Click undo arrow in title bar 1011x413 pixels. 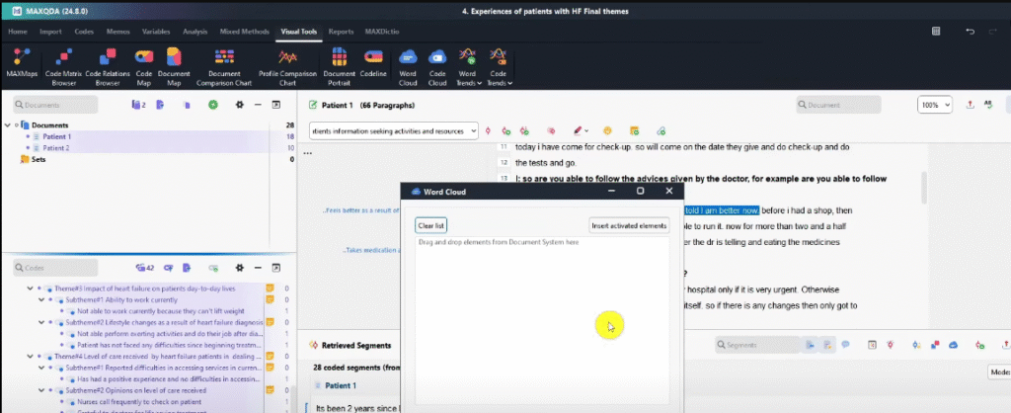(970, 32)
